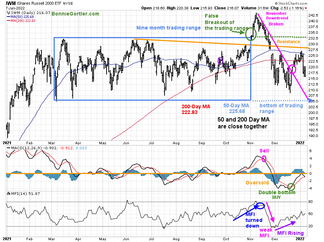Click the small MFI(14) indicator icon
Image resolution: width=324 pixels, height=242 pixels.
[9, 193]
